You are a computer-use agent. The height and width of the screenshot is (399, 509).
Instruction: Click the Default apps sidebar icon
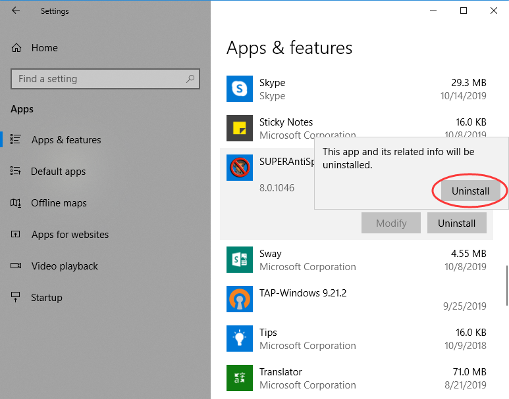click(x=16, y=170)
